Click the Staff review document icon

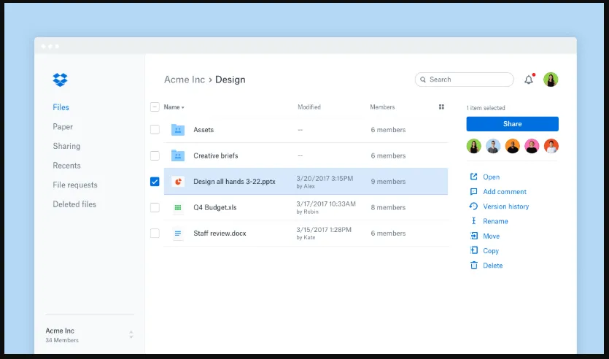(178, 233)
